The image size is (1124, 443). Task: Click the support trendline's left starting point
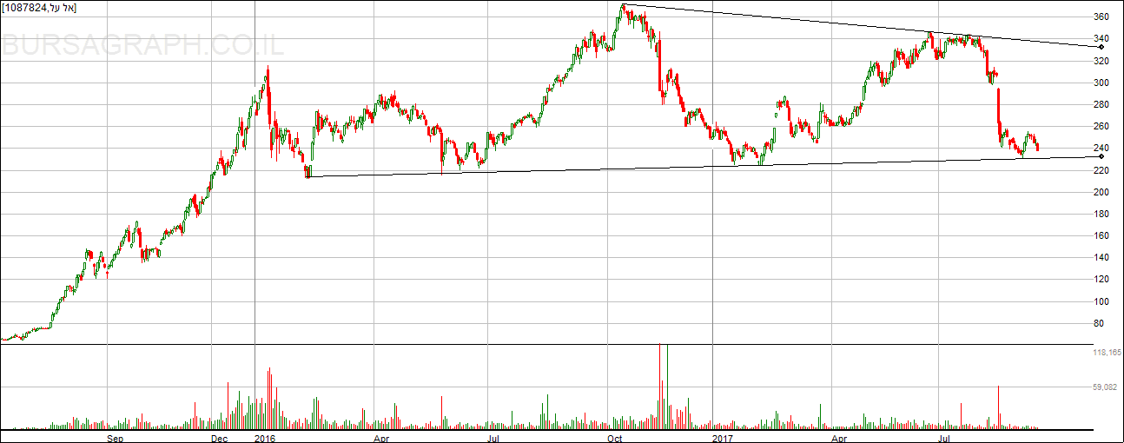click(x=307, y=177)
